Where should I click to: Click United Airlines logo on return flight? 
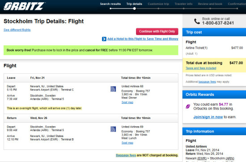[113, 129]
